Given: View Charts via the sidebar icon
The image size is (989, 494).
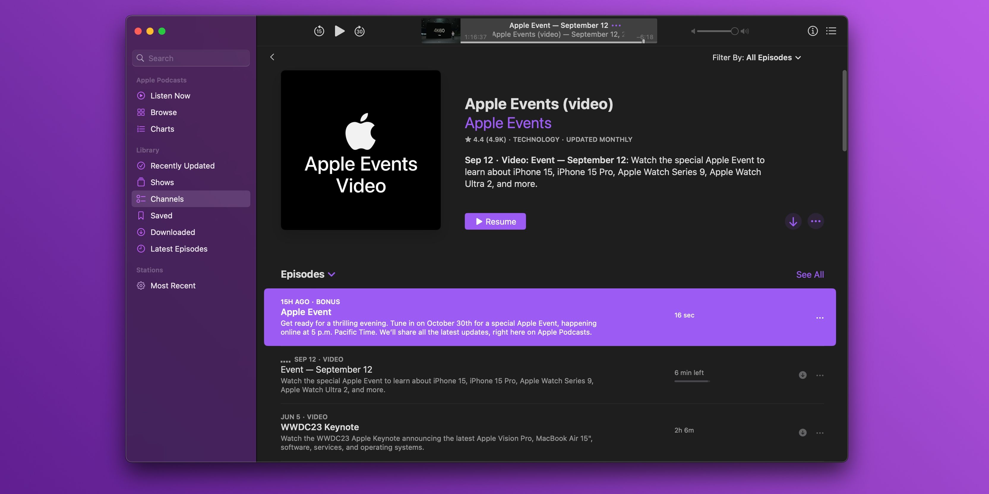Looking at the screenshot, I should [141, 129].
